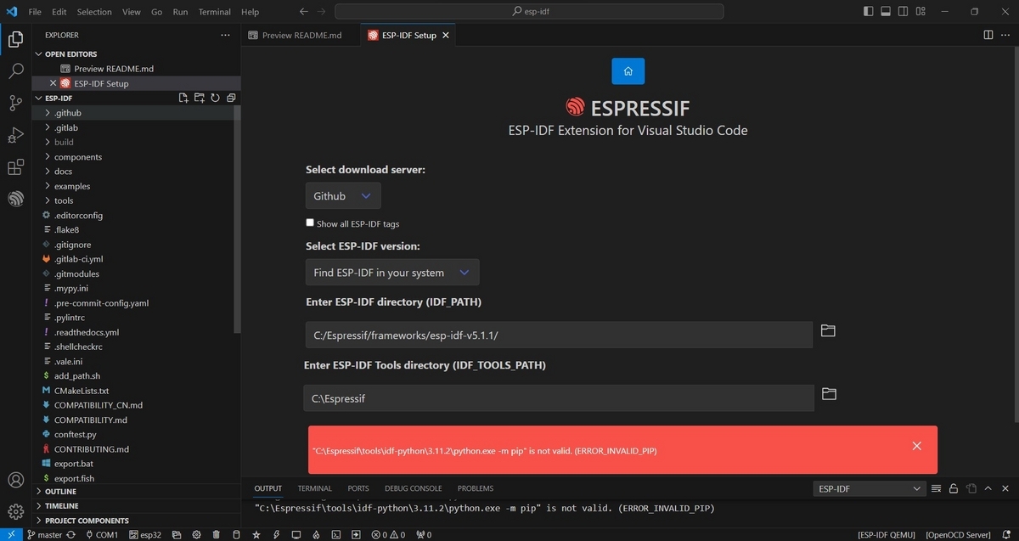Click the esp-idf command center search box

529,12
